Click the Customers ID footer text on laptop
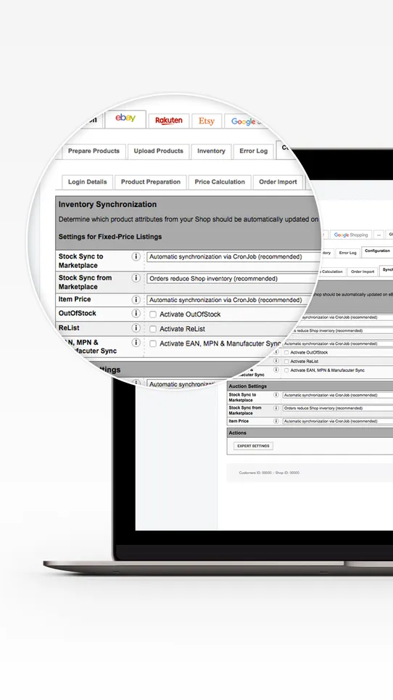The height and width of the screenshot is (700, 393). click(269, 473)
